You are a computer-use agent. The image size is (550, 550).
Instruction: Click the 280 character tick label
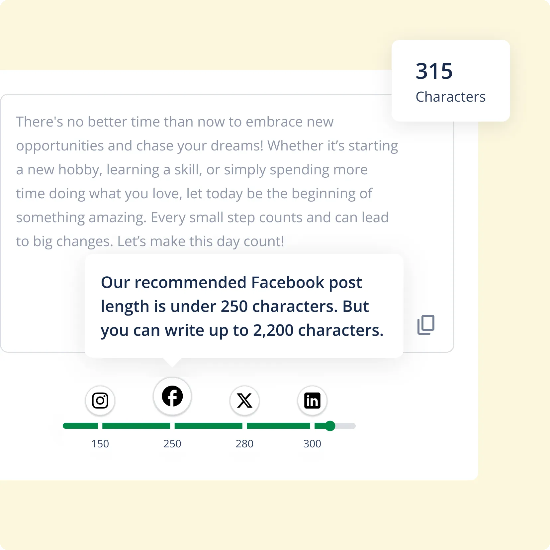(x=244, y=444)
